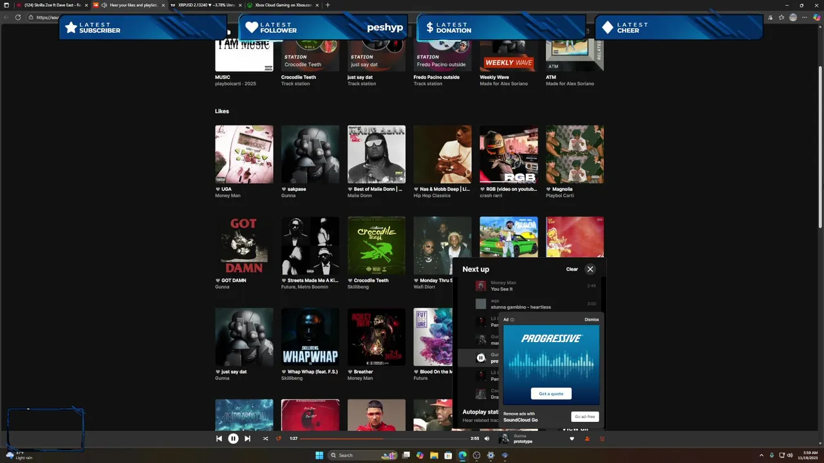The height and width of the screenshot is (463, 824).
Task: Open Money Man artist link under UGA
Action: (x=227, y=195)
